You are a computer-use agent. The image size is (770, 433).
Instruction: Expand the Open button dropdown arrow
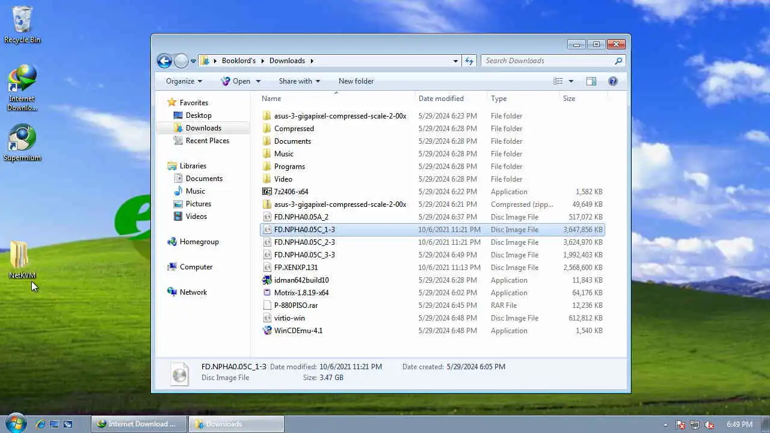(258, 81)
